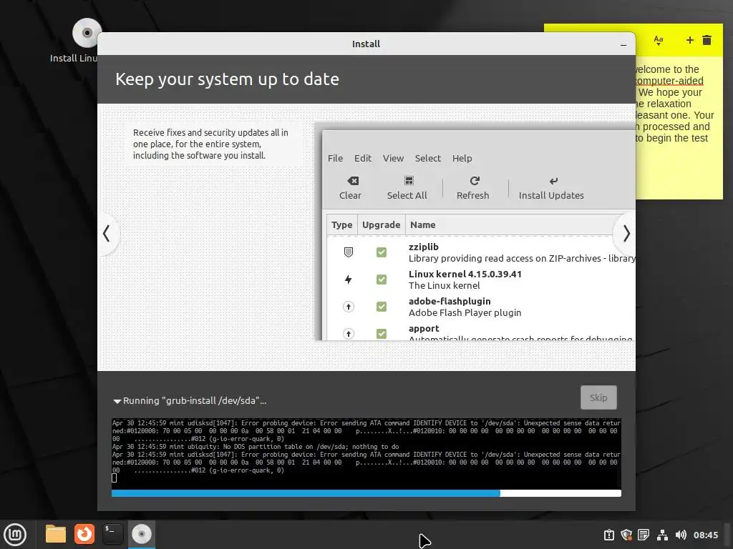Click inside the installer log terminal

366,453
